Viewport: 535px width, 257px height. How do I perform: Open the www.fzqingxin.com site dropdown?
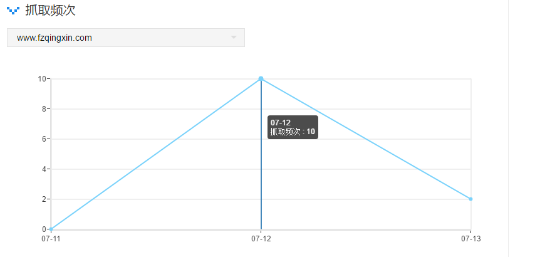125,38
